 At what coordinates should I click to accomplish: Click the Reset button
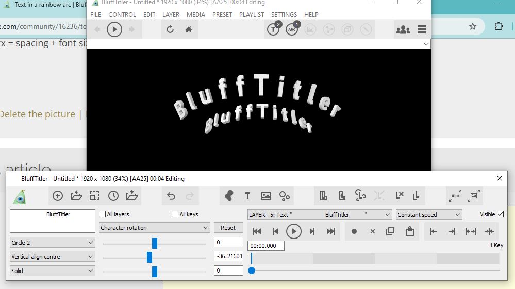pos(228,228)
